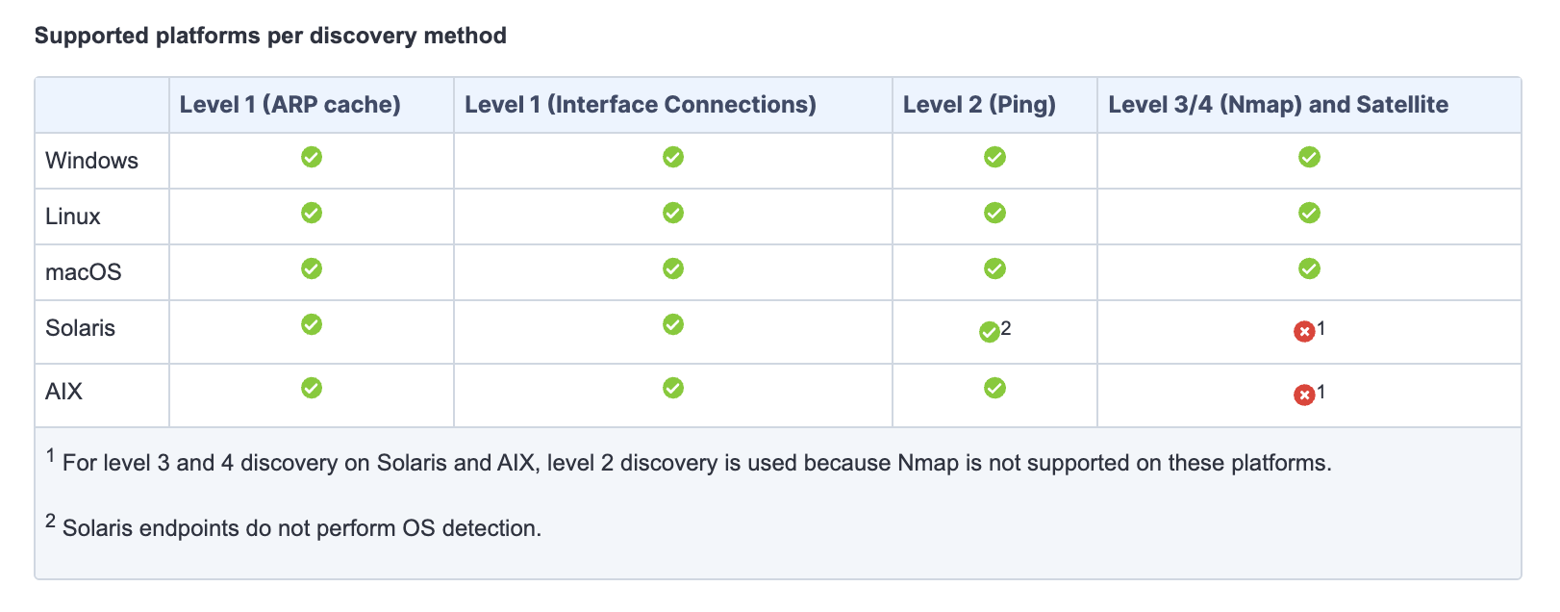Click the Level 1 (ARP cache) column header

point(289,105)
